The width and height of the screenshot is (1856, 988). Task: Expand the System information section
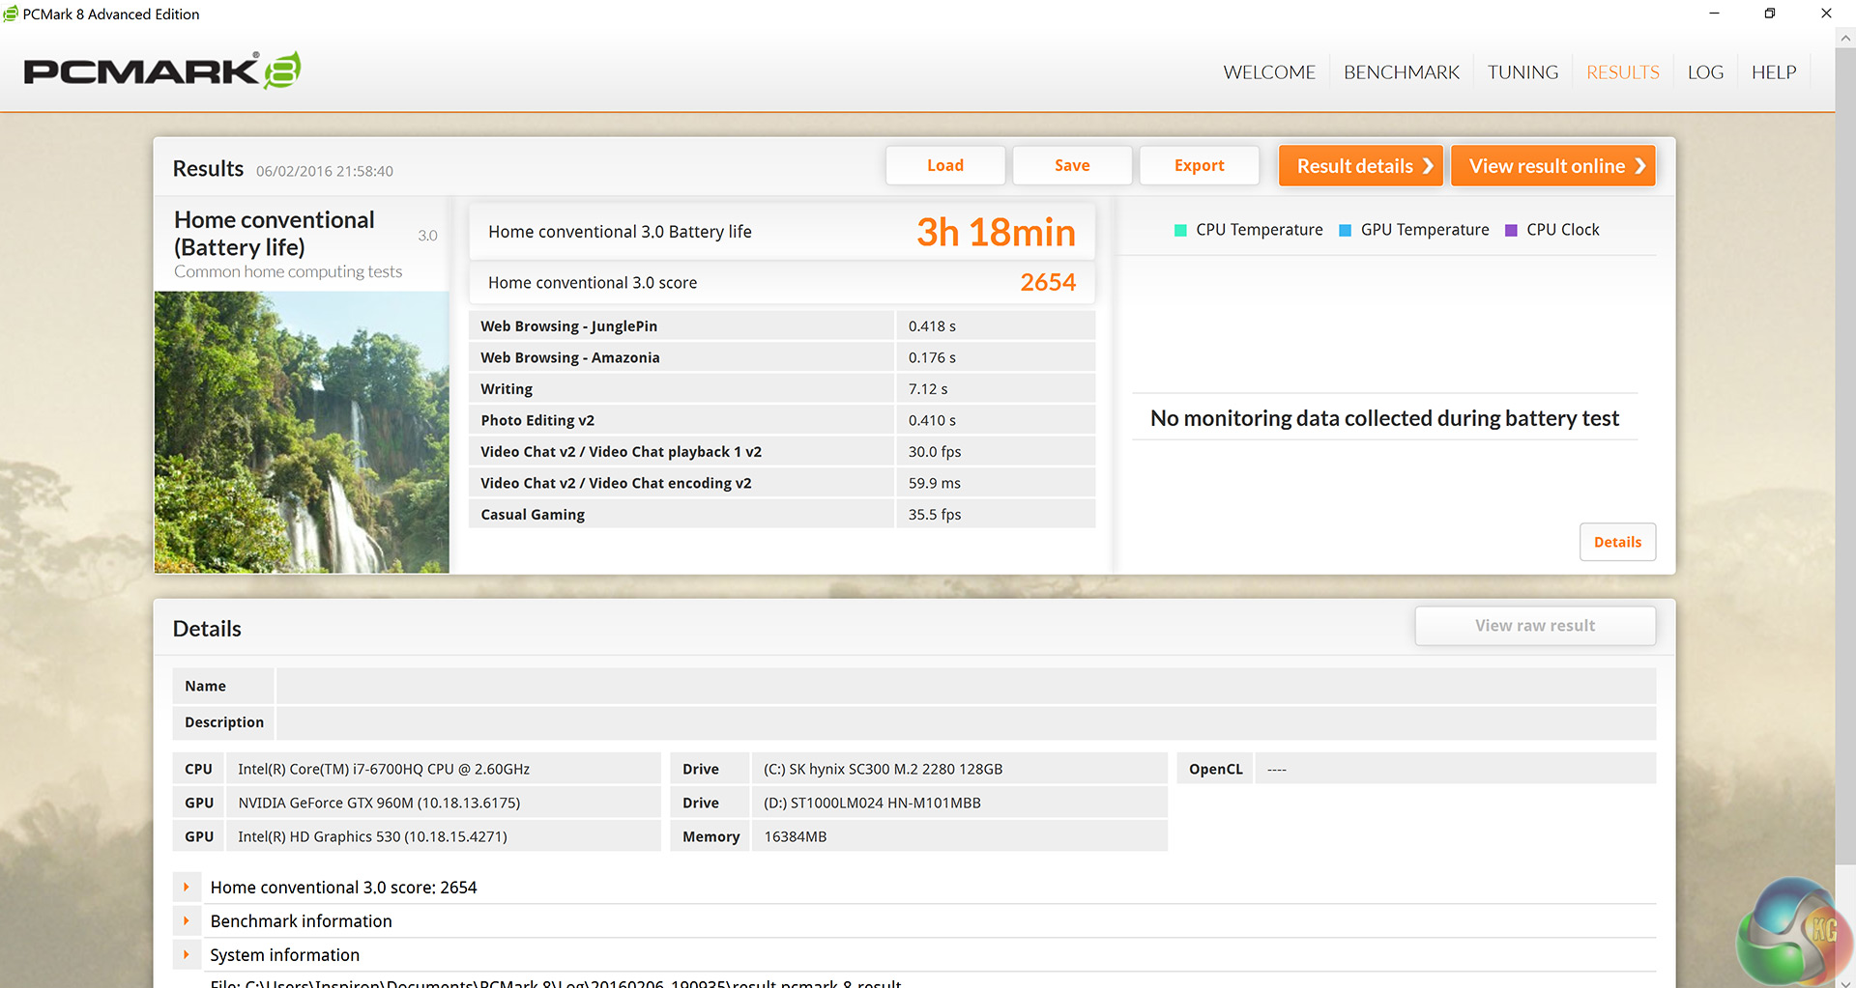[187, 954]
